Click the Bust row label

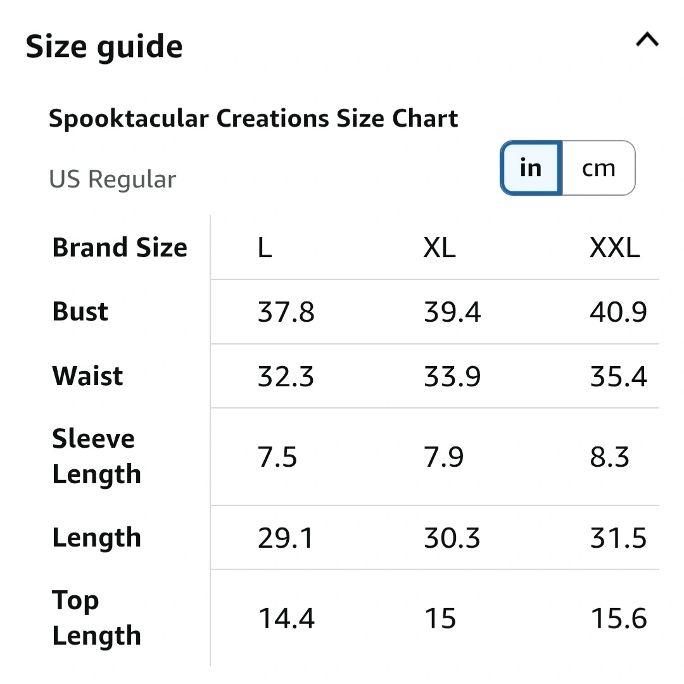80,312
